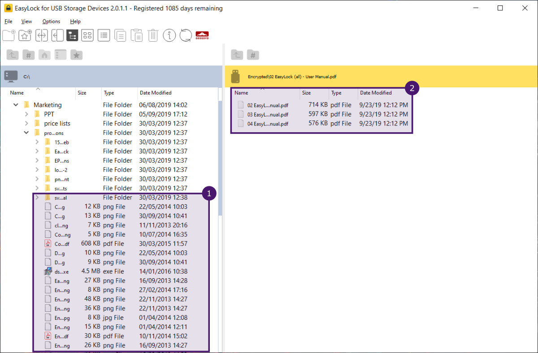
Task: Collapse the pro...ons folder
Action: pos(26,133)
